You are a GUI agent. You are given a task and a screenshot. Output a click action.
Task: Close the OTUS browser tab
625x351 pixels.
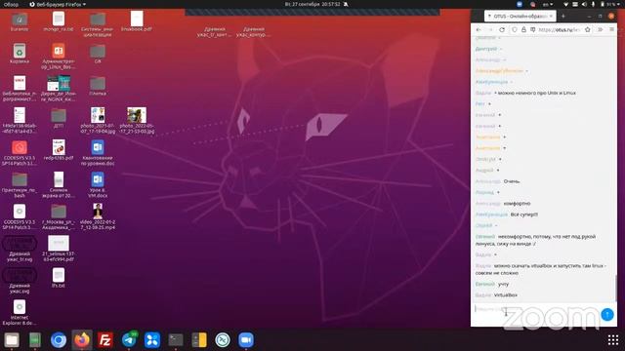click(x=551, y=17)
